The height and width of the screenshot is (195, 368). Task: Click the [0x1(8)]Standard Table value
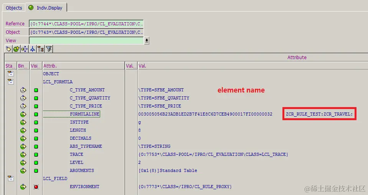tap(168, 170)
